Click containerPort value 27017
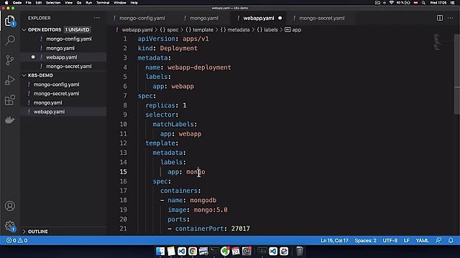The width and height of the screenshot is (460, 258). coord(240,229)
